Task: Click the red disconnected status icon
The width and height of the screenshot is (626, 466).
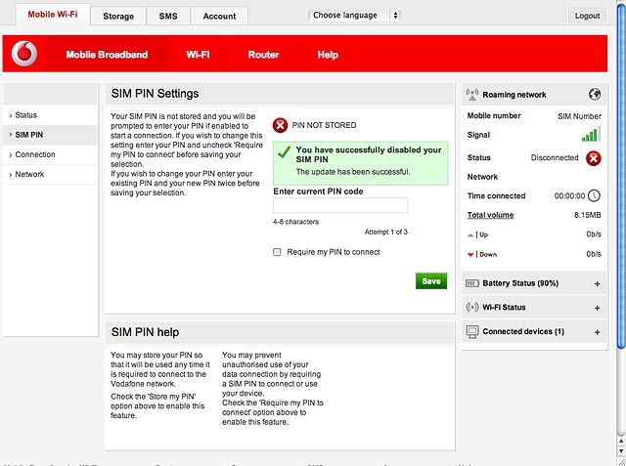Action: (x=594, y=158)
